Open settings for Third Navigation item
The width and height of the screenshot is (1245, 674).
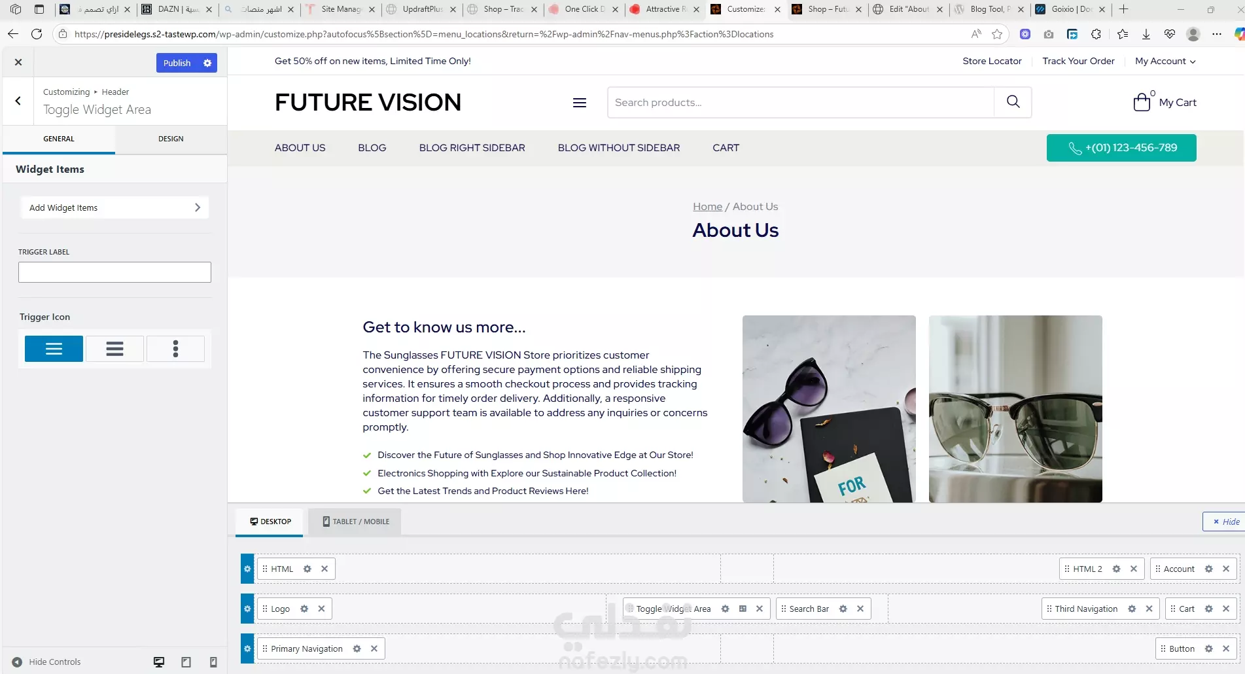pyautogui.click(x=1132, y=609)
